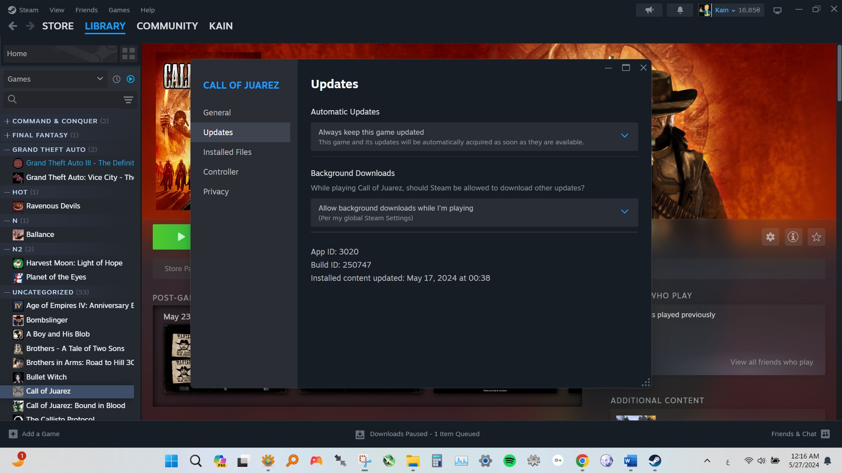This screenshot has width=842, height=473.
Task: Favorite the game with star icon
Action: click(817, 237)
